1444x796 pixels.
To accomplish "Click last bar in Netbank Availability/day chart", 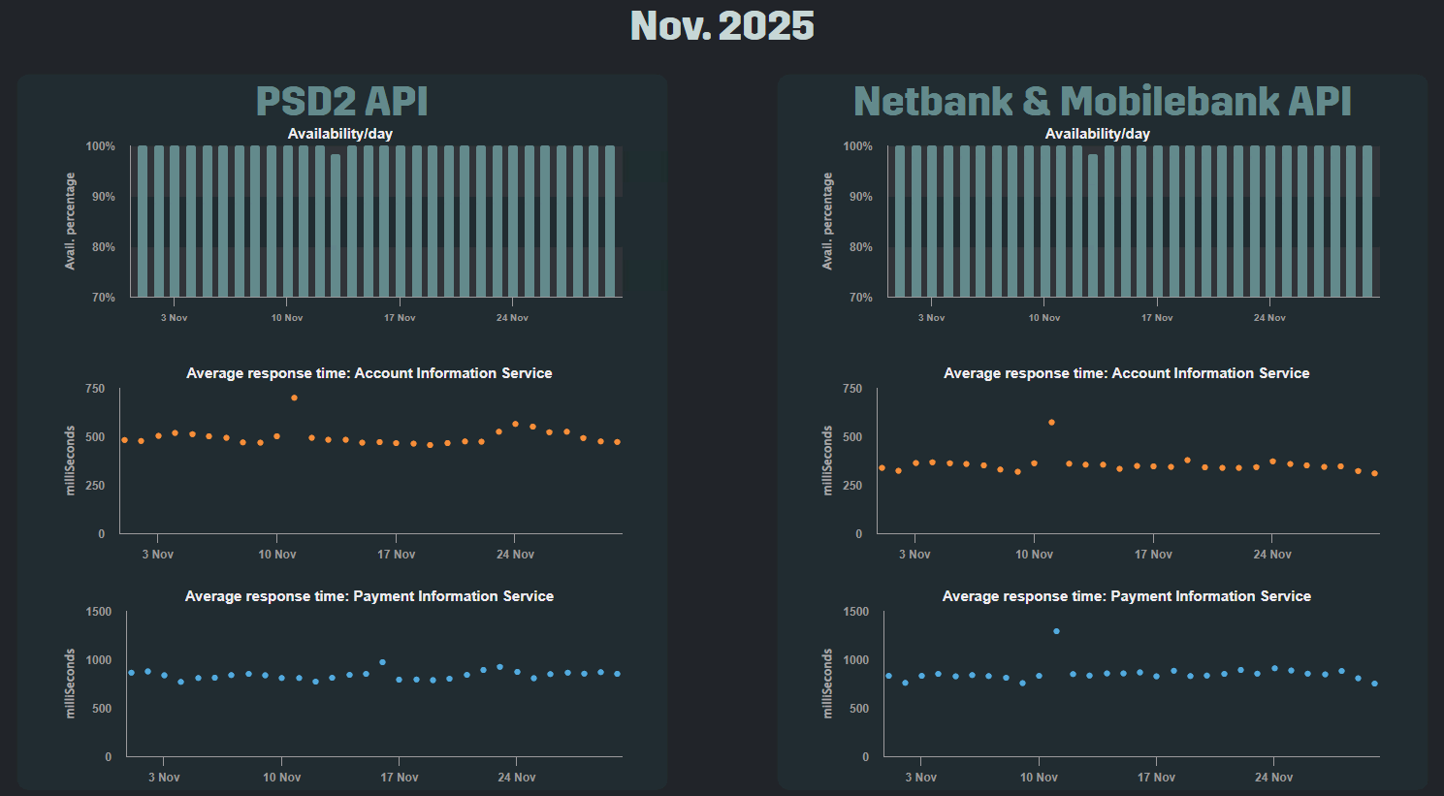I will click(x=1367, y=221).
